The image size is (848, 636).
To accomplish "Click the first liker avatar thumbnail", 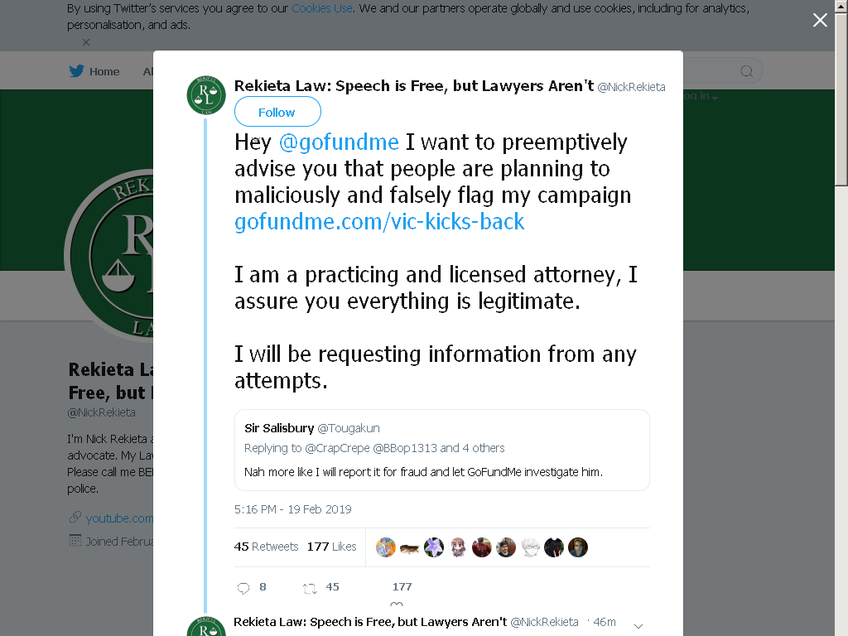I will (386, 547).
